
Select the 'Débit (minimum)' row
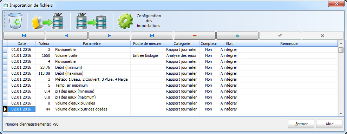(x=172, y=67)
